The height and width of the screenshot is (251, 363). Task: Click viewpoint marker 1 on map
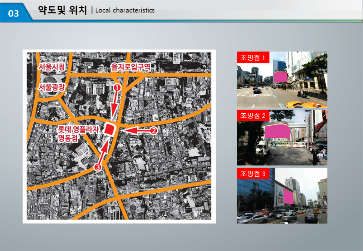(117, 87)
